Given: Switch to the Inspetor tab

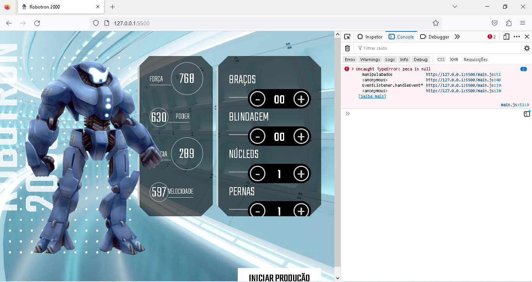Looking at the screenshot, I should (x=370, y=37).
